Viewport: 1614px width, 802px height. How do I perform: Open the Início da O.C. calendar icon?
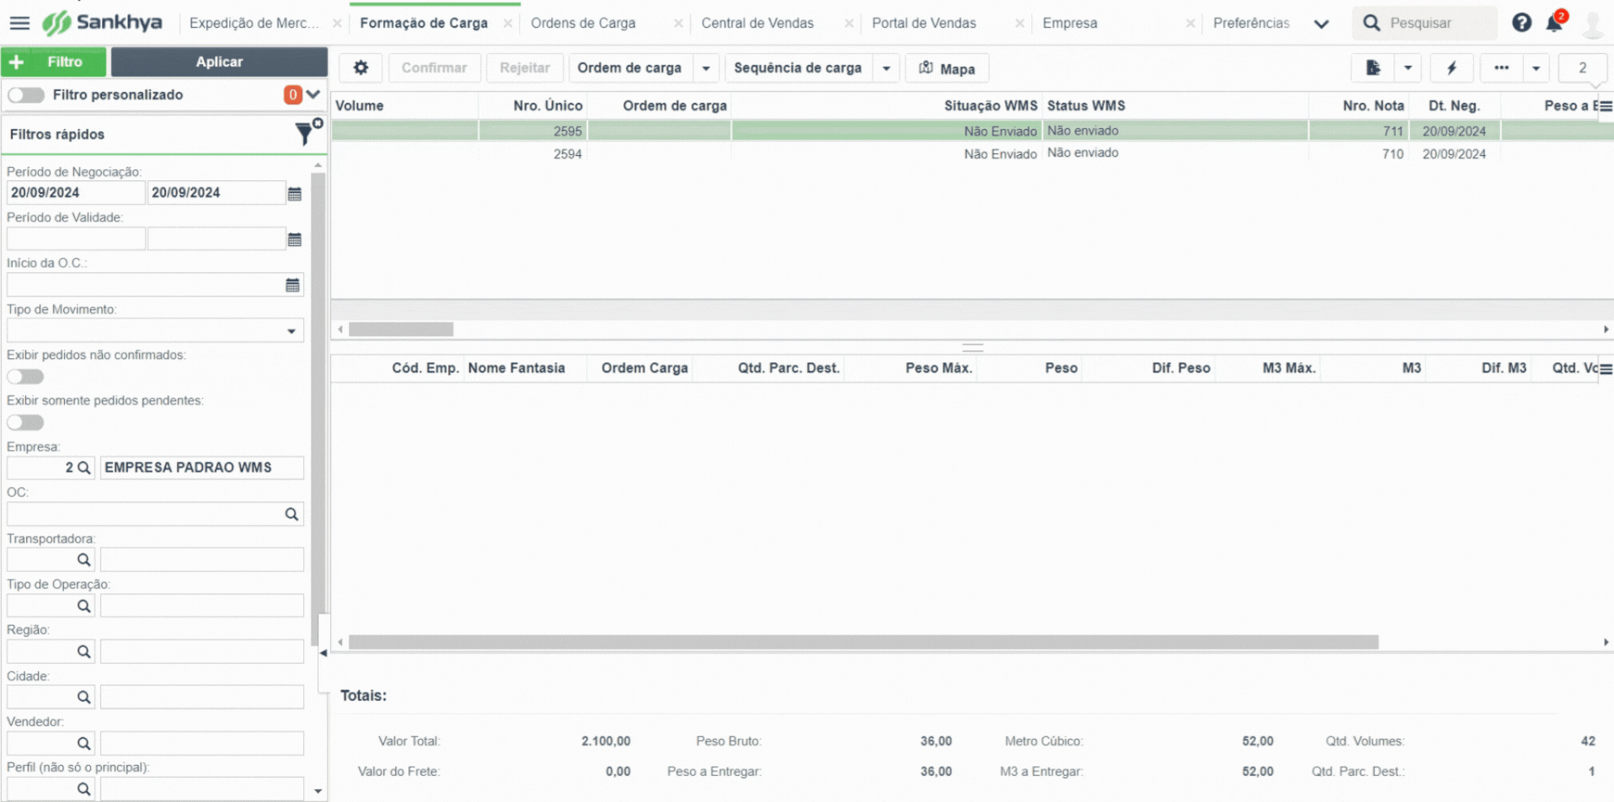click(292, 286)
